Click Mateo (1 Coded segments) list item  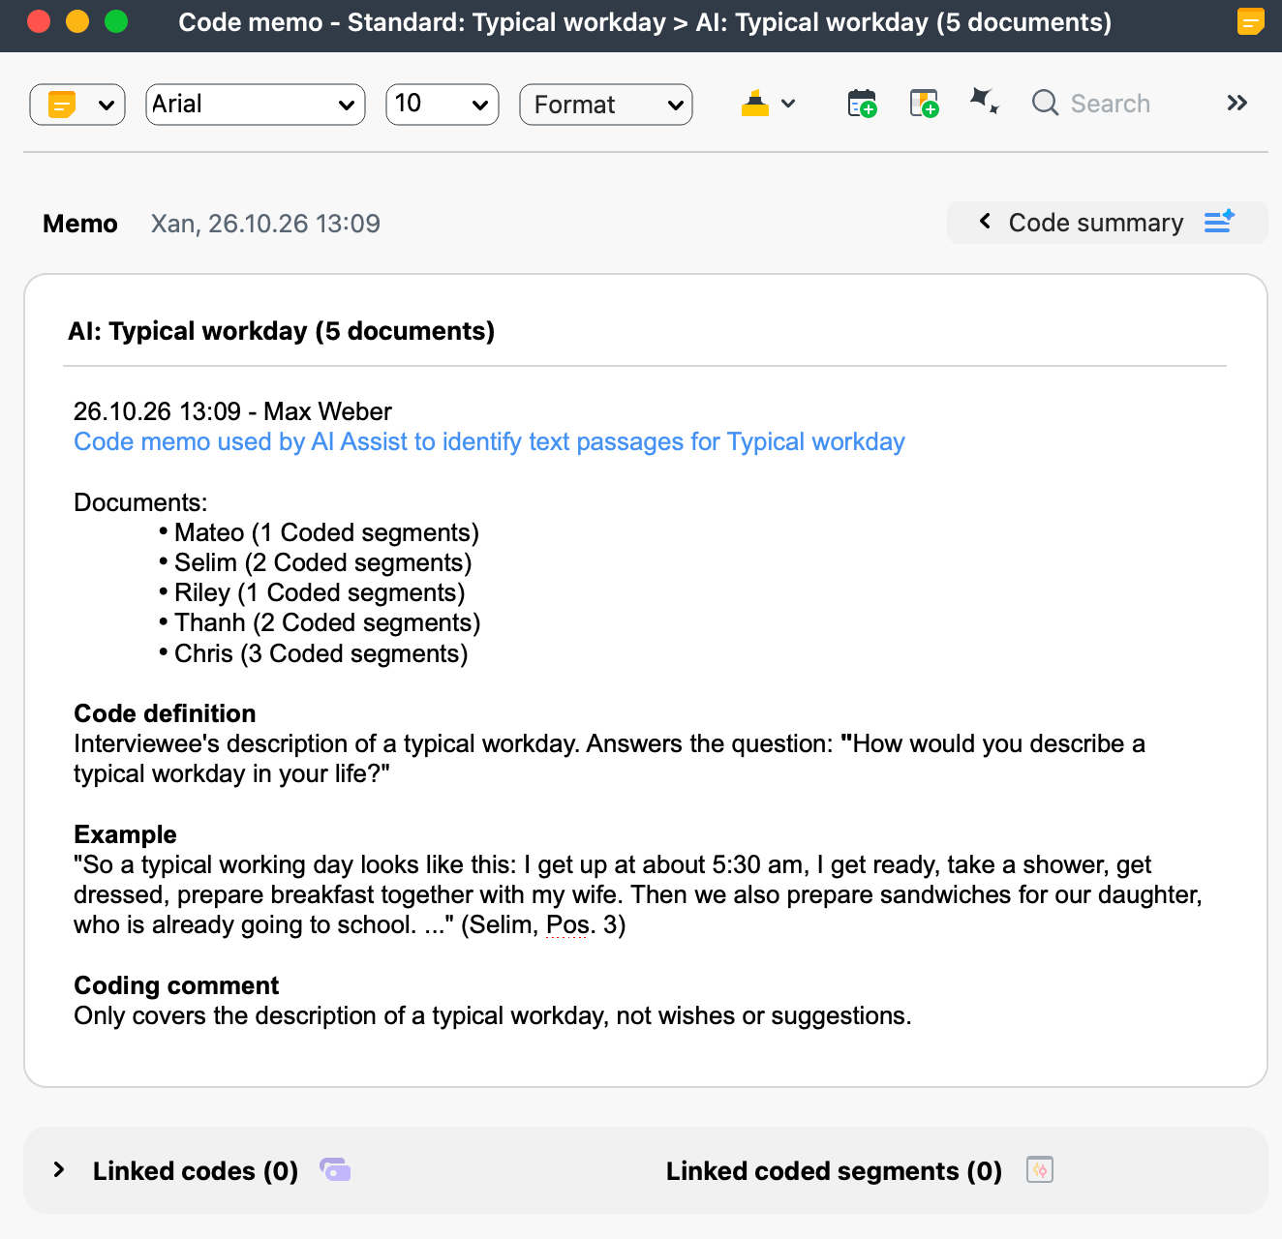pyautogui.click(x=326, y=532)
